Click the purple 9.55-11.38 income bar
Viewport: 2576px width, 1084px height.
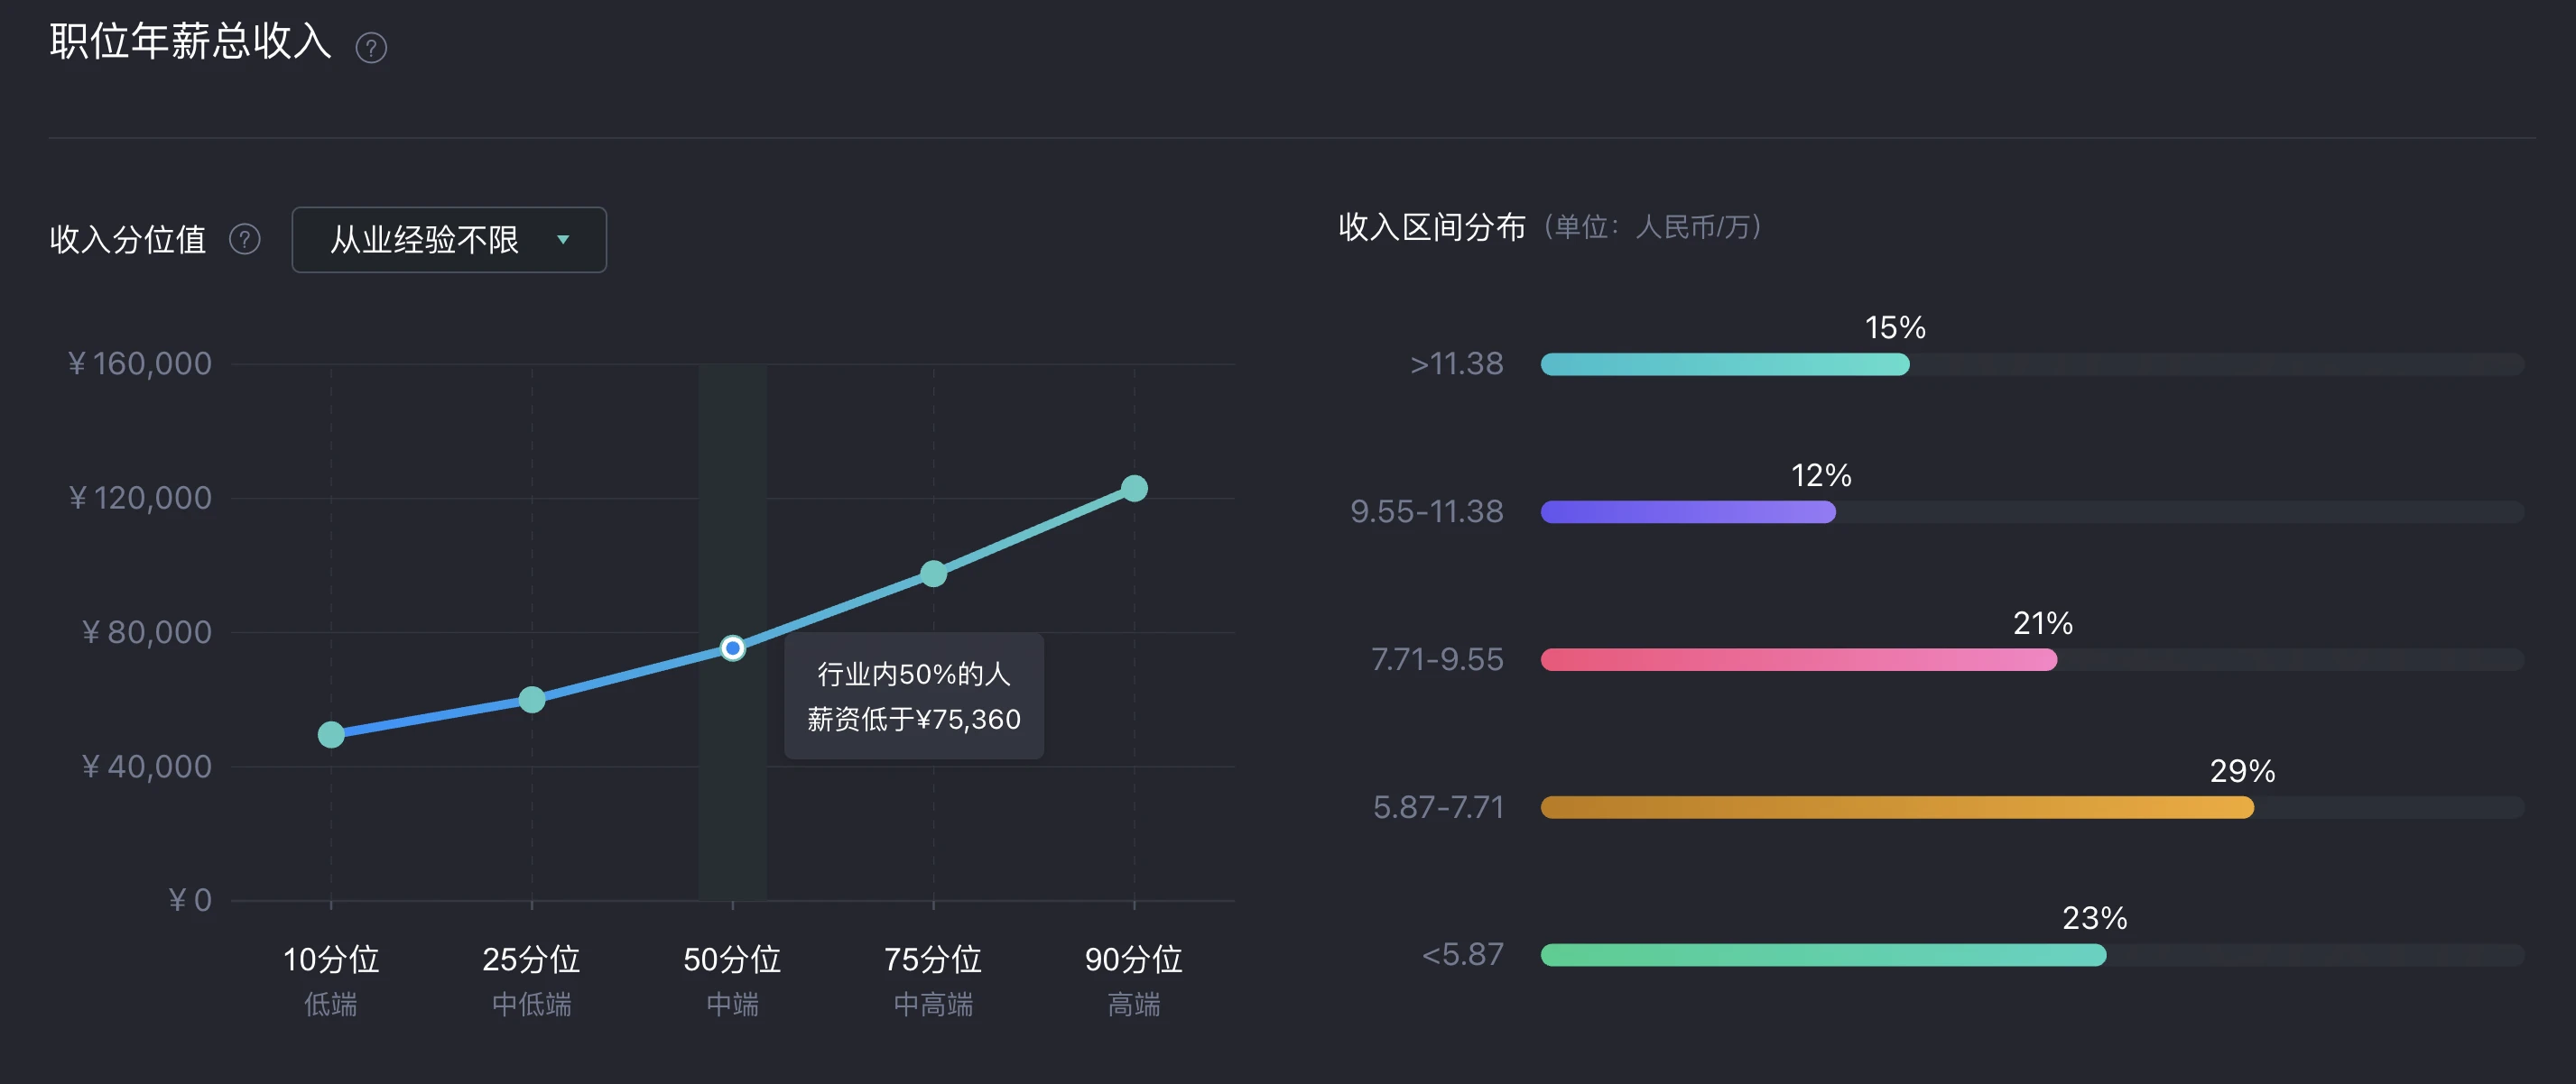1688,512
